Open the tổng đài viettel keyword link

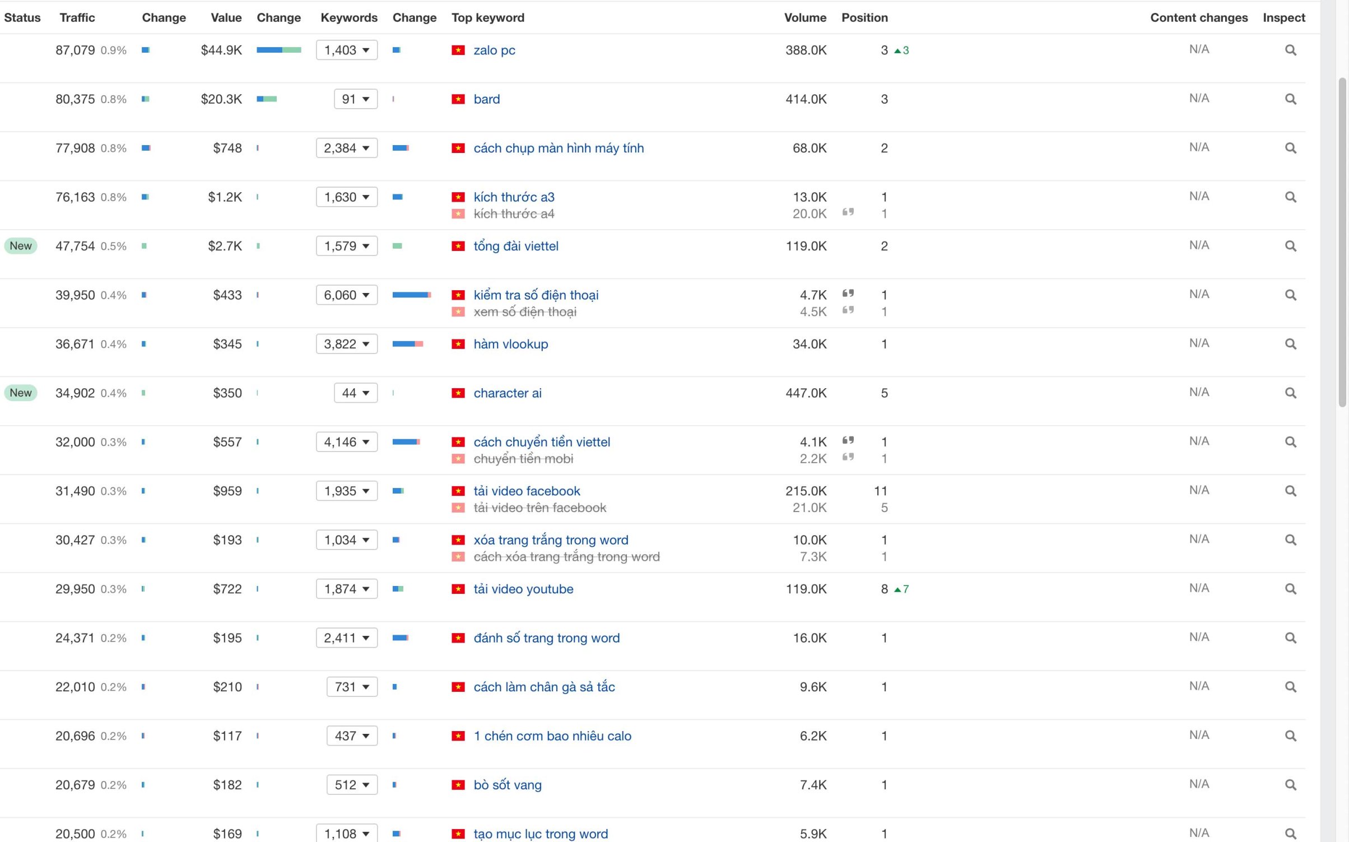516,246
